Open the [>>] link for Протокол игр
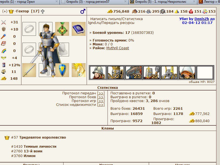This screenshot has width=220, height=165. [x=101, y=101]
